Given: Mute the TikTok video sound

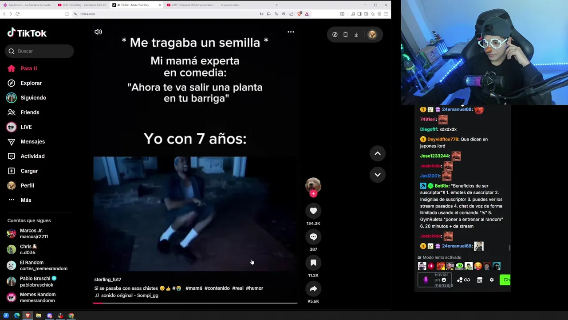Looking at the screenshot, I should (x=98, y=32).
